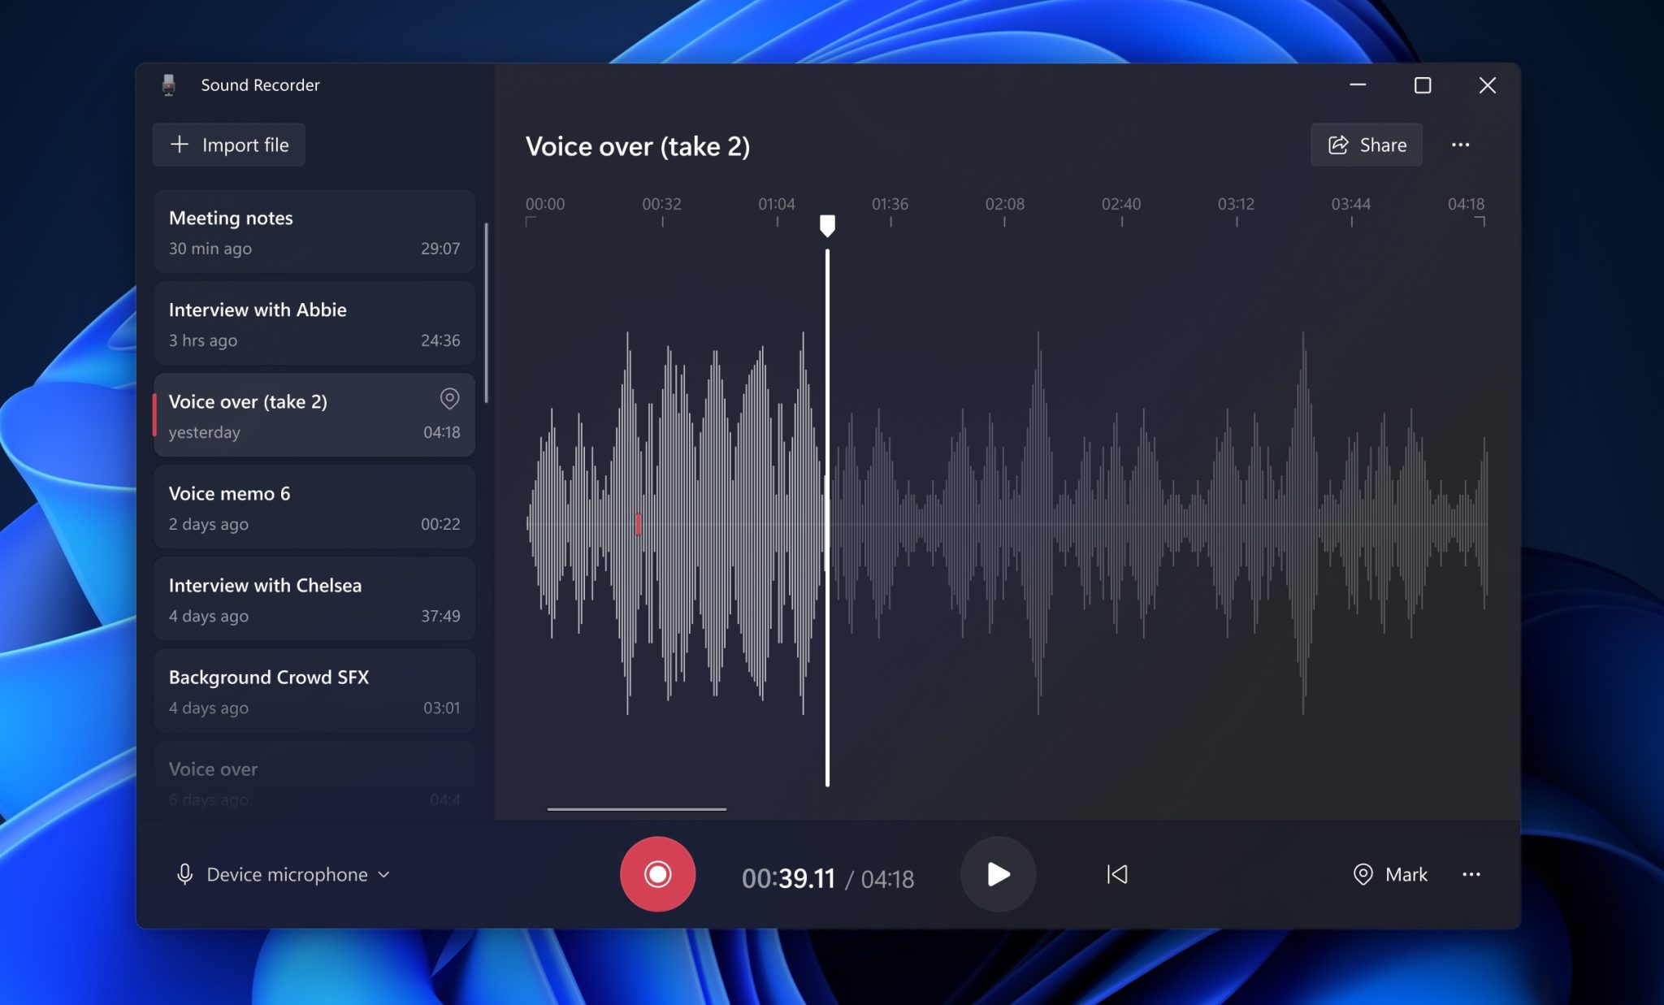Click the microphone icon next to Device microphone
This screenshot has width=1664, height=1005.
coord(185,874)
